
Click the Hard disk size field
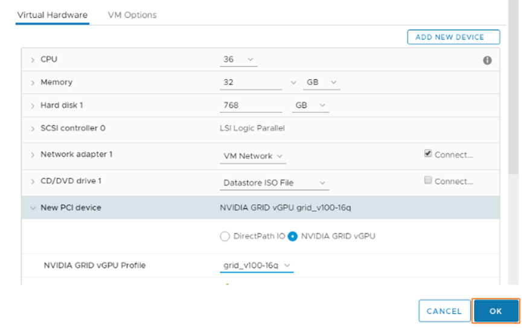(251, 105)
